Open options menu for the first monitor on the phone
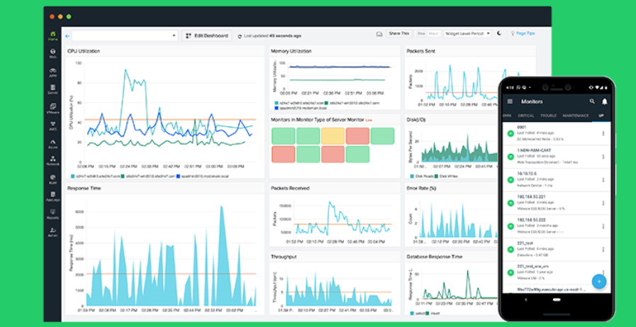Image resolution: width=636 pixels, height=327 pixels. [x=603, y=133]
